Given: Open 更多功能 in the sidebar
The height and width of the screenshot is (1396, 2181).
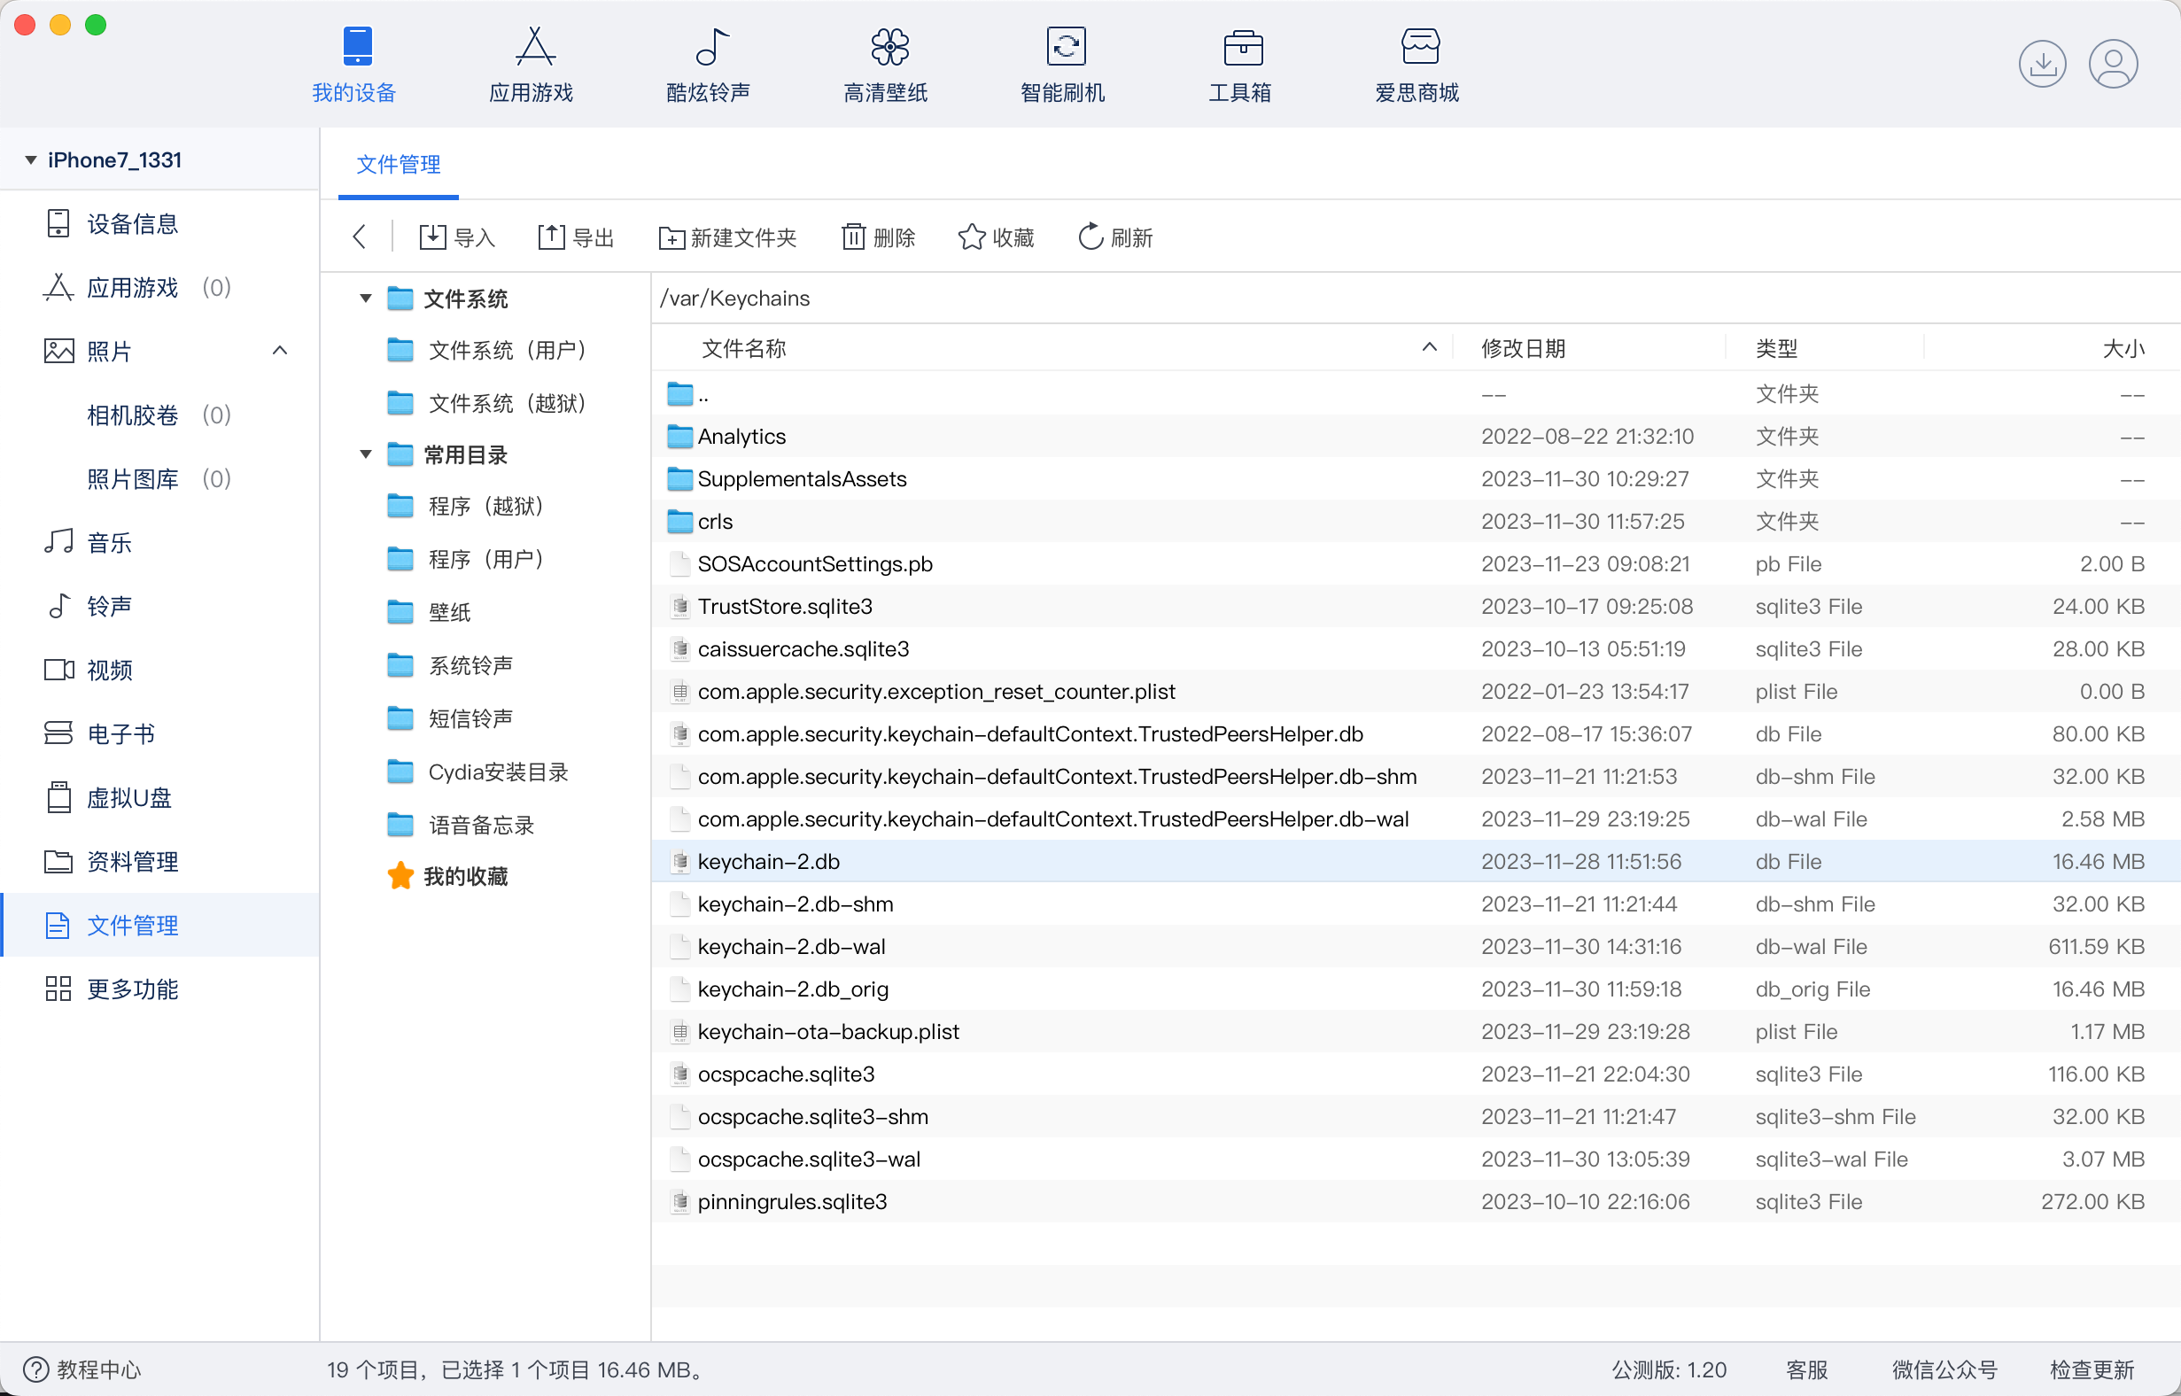Looking at the screenshot, I should click(159, 989).
